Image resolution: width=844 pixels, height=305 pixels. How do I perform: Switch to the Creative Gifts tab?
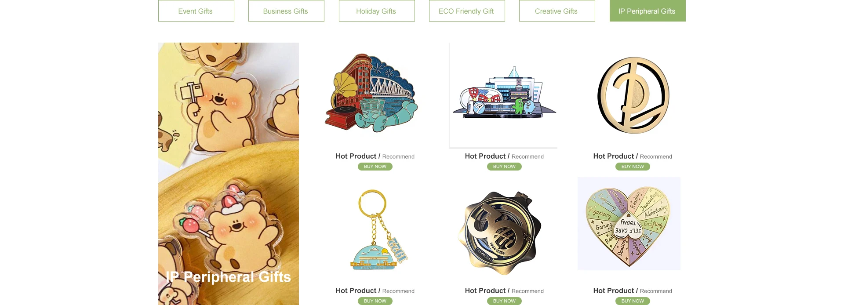click(557, 11)
